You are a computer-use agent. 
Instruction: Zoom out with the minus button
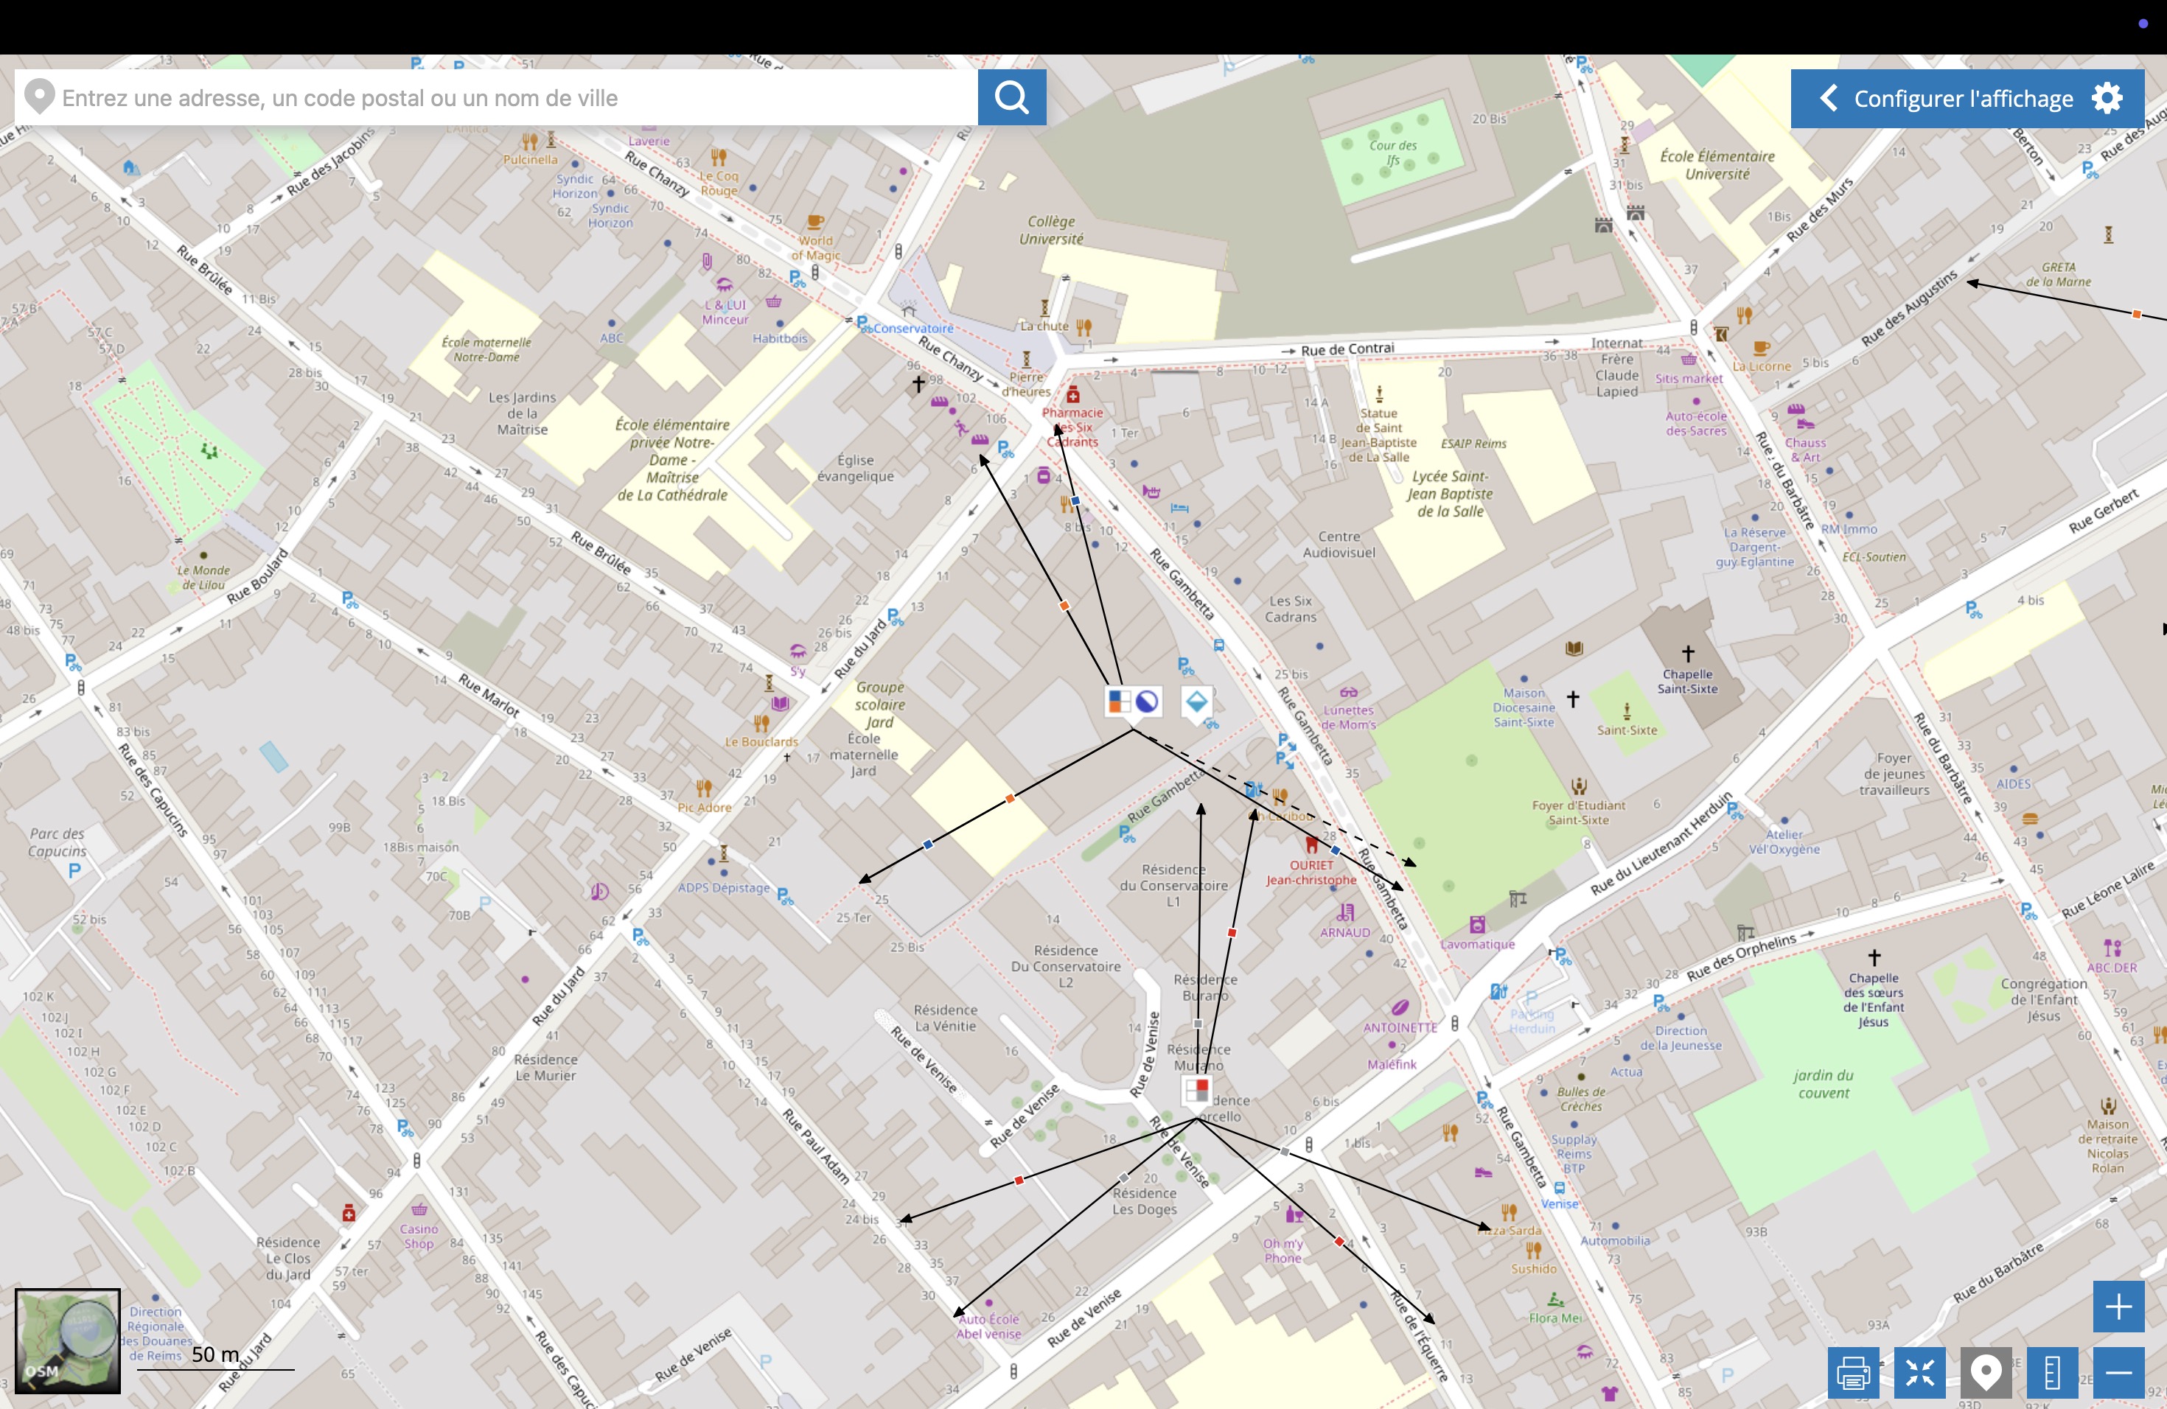[x=2119, y=1371]
